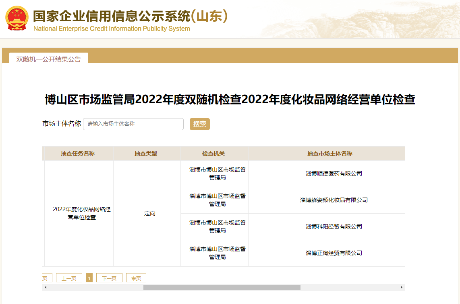This screenshot has width=460, height=304.
Task: Click the 2022年度化妆品网络经营单位检查 task name cell
Action: point(79,213)
